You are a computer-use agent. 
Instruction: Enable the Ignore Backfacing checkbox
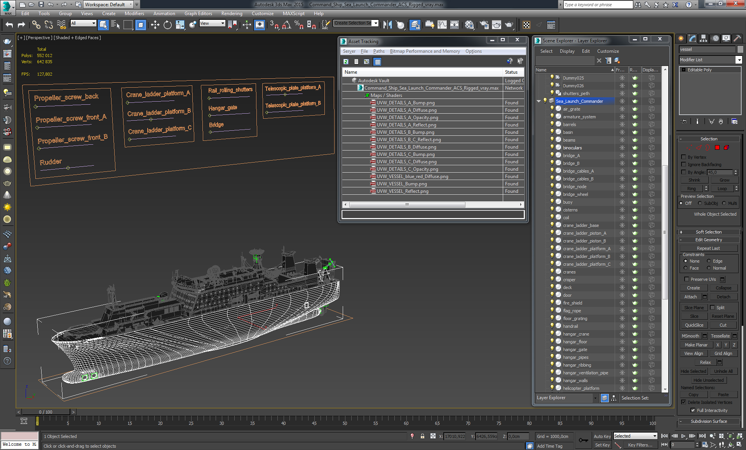click(683, 164)
